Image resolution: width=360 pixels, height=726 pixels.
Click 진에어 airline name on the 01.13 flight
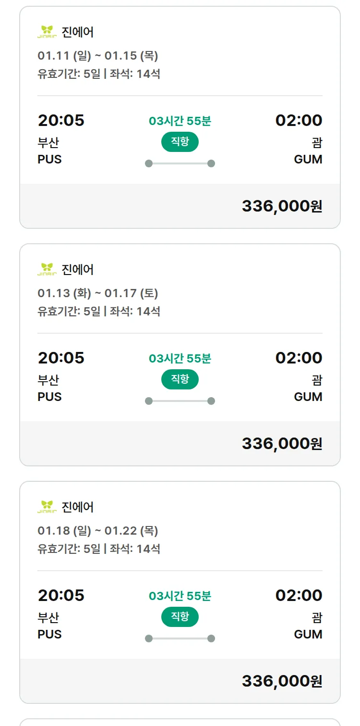(78, 270)
